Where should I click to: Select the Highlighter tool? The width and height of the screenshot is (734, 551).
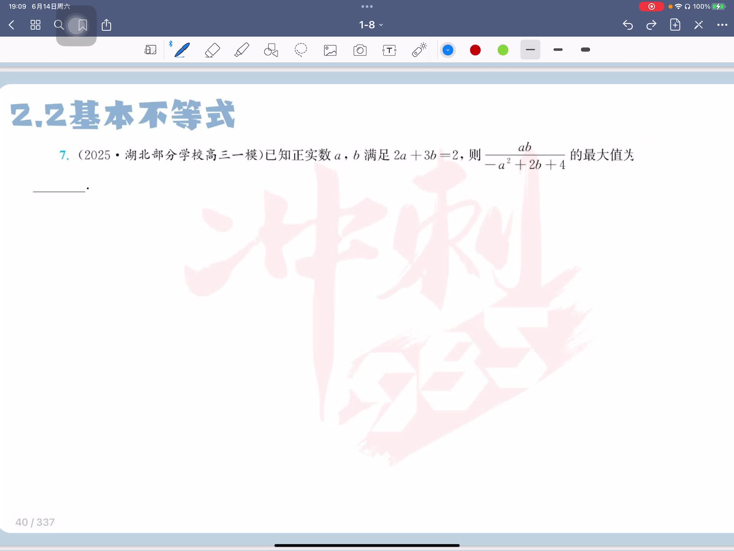click(x=242, y=50)
